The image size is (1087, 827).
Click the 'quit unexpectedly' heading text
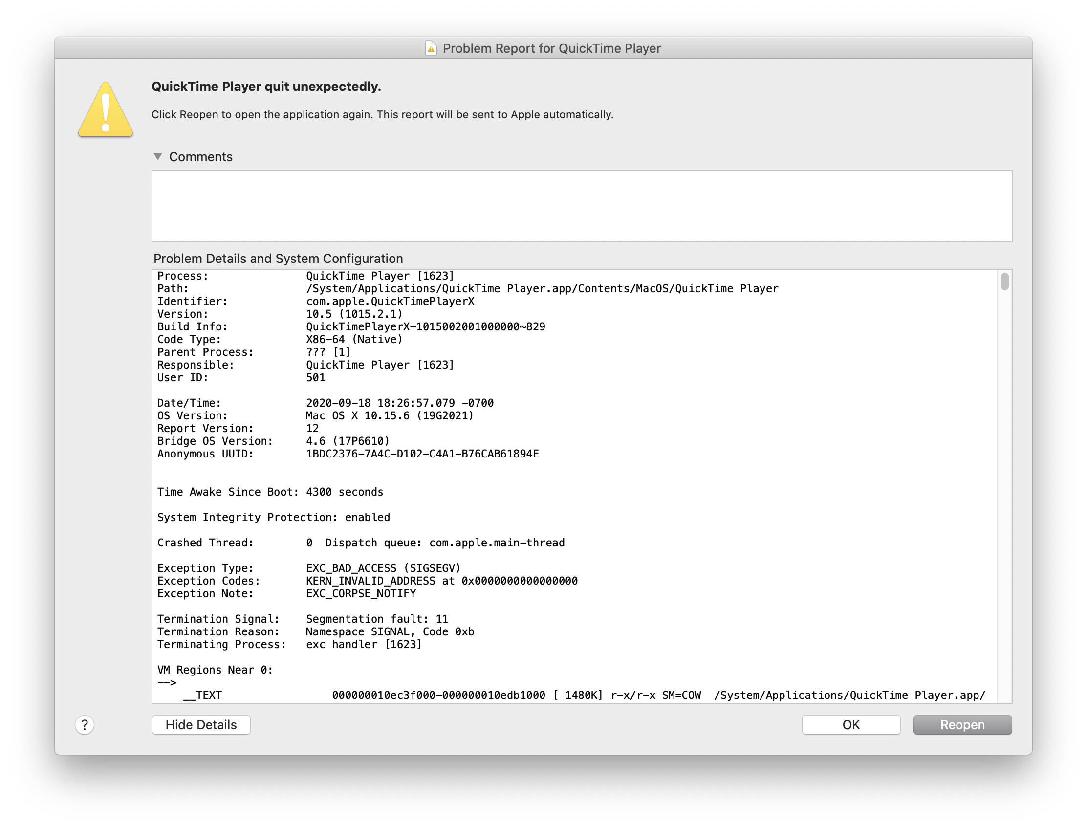pyautogui.click(x=266, y=87)
